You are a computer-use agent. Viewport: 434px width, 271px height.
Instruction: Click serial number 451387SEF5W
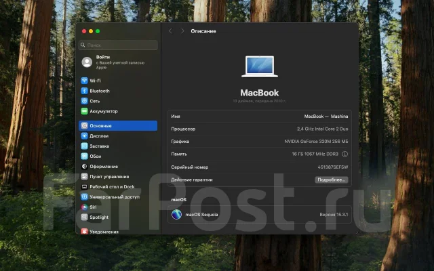click(333, 167)
